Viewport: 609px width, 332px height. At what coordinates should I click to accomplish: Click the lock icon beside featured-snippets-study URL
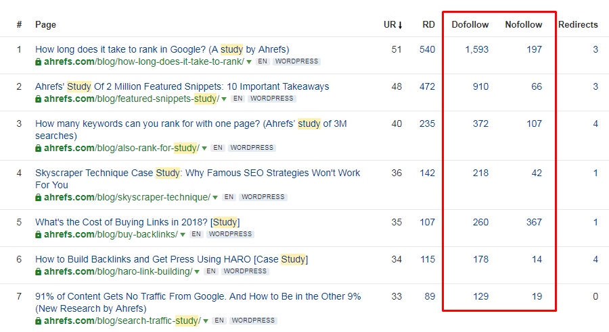(39, 99)
